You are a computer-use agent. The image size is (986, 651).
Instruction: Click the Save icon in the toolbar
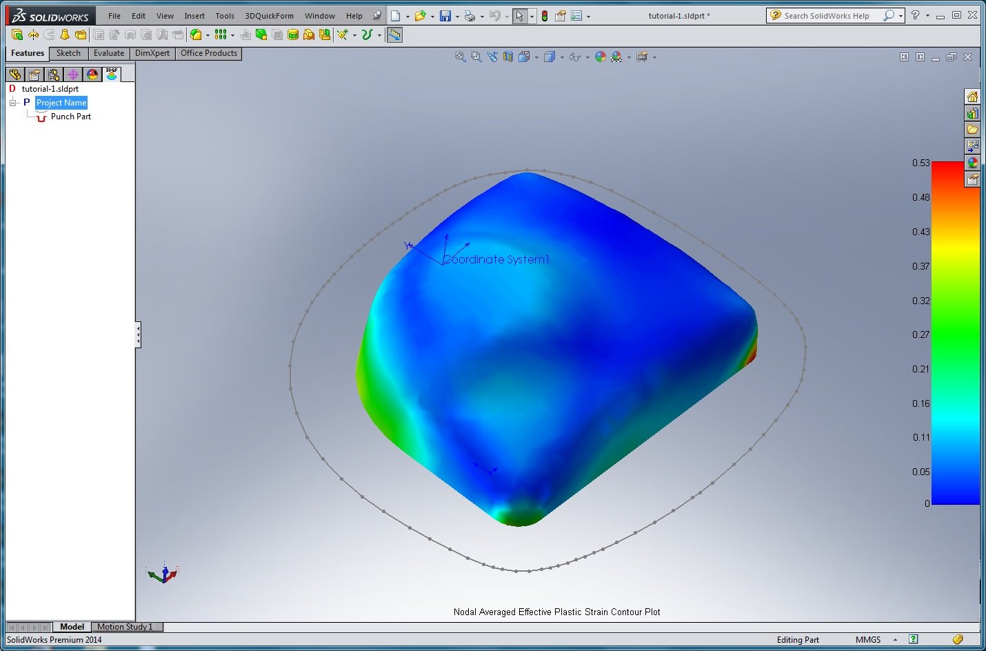[x=445, y=16]
